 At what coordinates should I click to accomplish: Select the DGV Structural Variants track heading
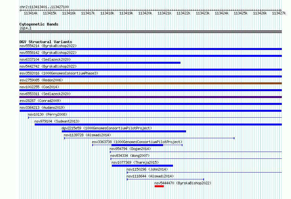46,42
